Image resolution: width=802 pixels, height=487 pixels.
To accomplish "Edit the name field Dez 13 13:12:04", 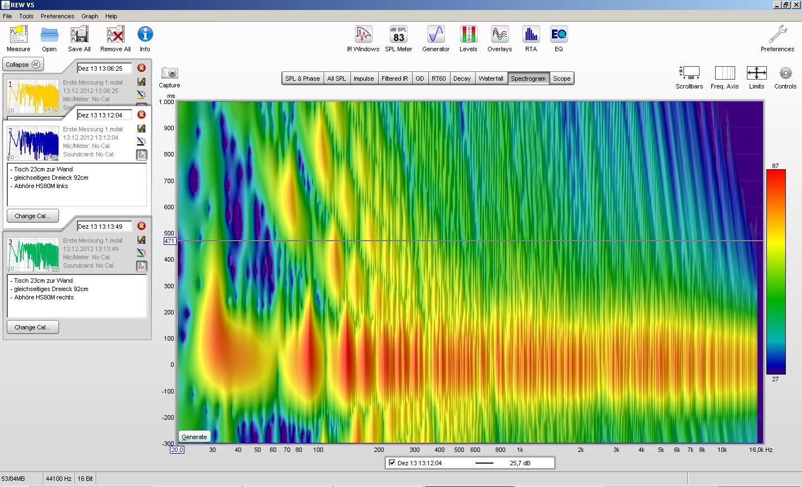I will [105, 115].
